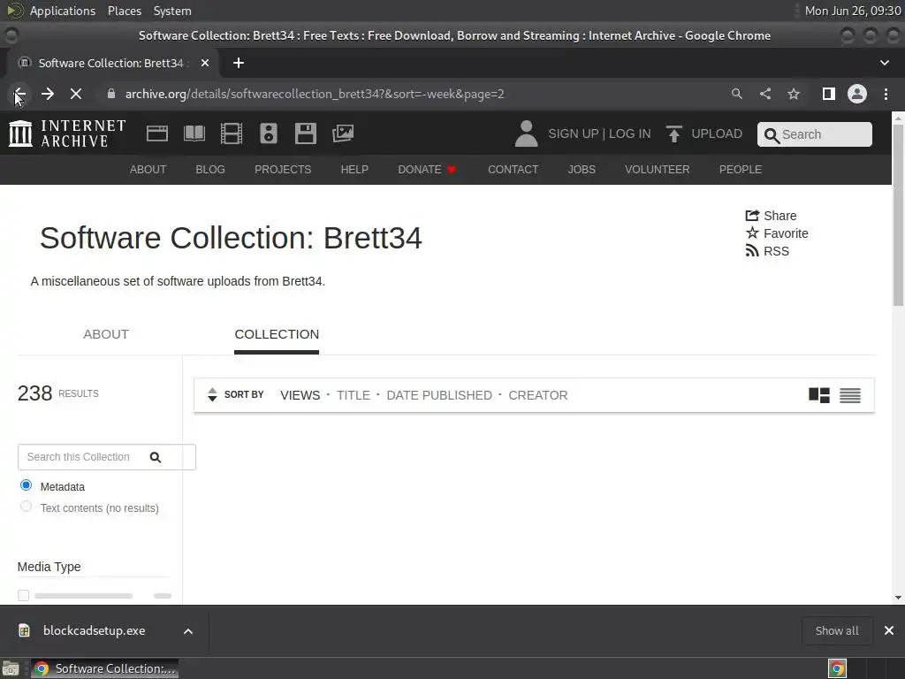Image resolution: width=905 pixels, height=679 pixels.
Task: Open the Places menu
Action: [x=125, y=11]
